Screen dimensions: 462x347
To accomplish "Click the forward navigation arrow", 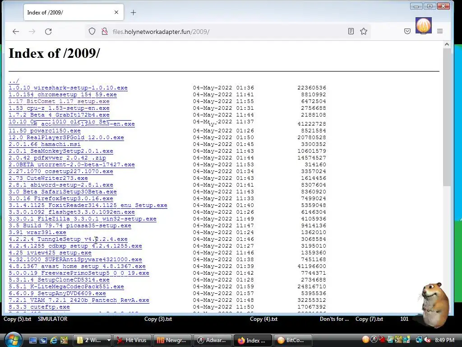I will coord(32,32).
